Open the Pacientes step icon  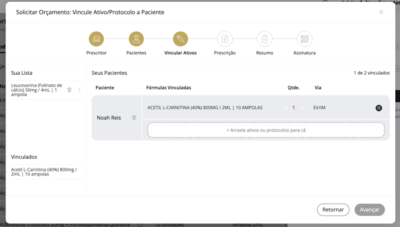[136, 39]
